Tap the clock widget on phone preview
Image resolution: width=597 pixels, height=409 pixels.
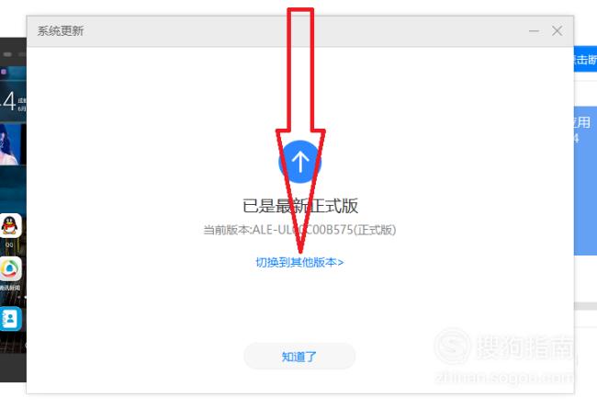[13, 101]
